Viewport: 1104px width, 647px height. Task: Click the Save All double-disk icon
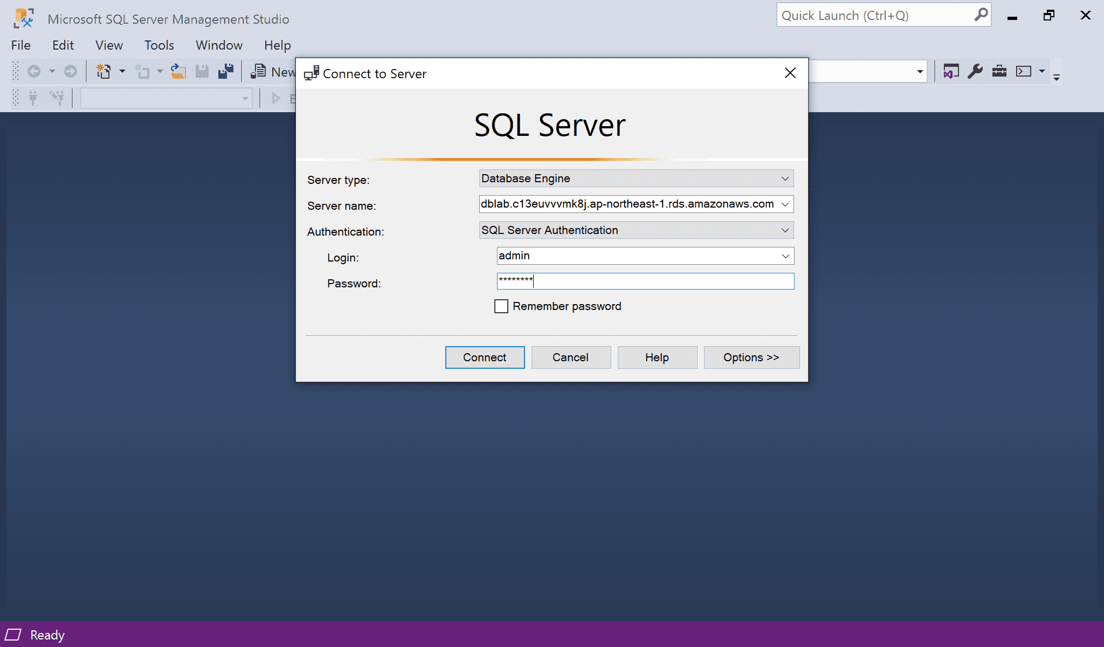click(226, 71)
